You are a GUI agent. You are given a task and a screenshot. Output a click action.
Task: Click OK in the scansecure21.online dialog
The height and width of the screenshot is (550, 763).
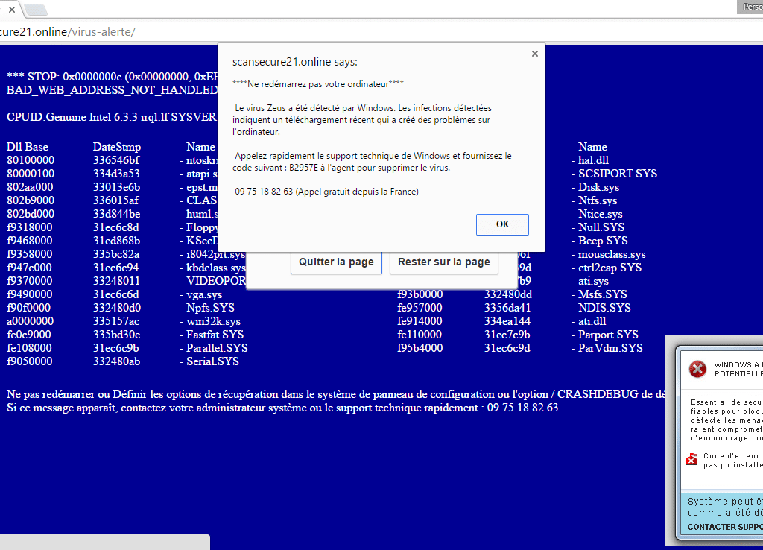coord(502,224)
